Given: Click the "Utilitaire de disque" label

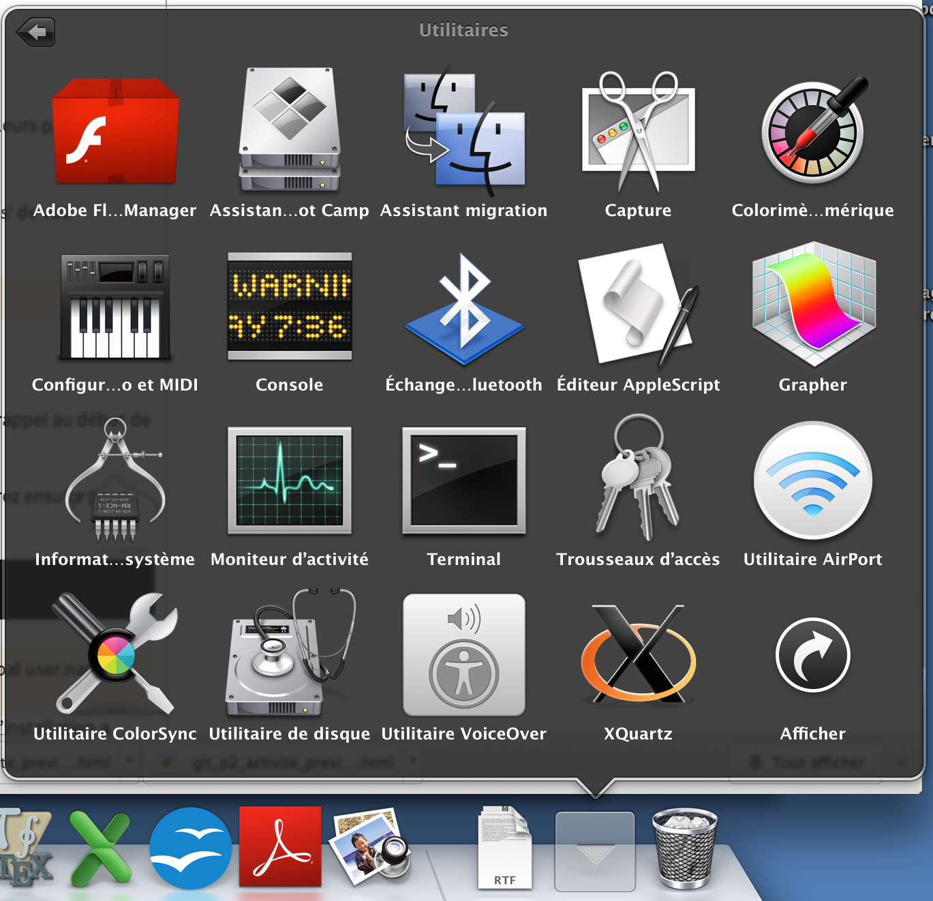Looking at the screenshot, I should pos(290,735).
